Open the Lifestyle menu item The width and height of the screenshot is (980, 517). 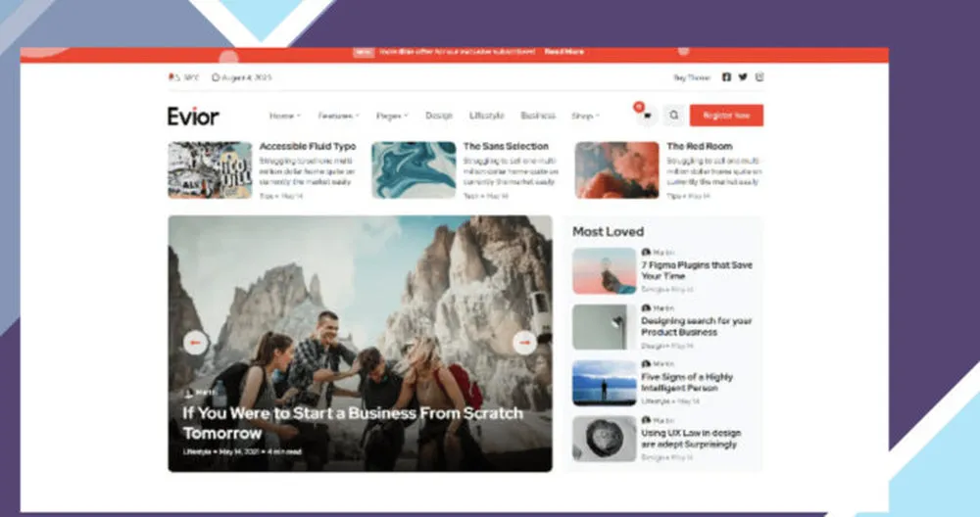click(x=486, y=116)
